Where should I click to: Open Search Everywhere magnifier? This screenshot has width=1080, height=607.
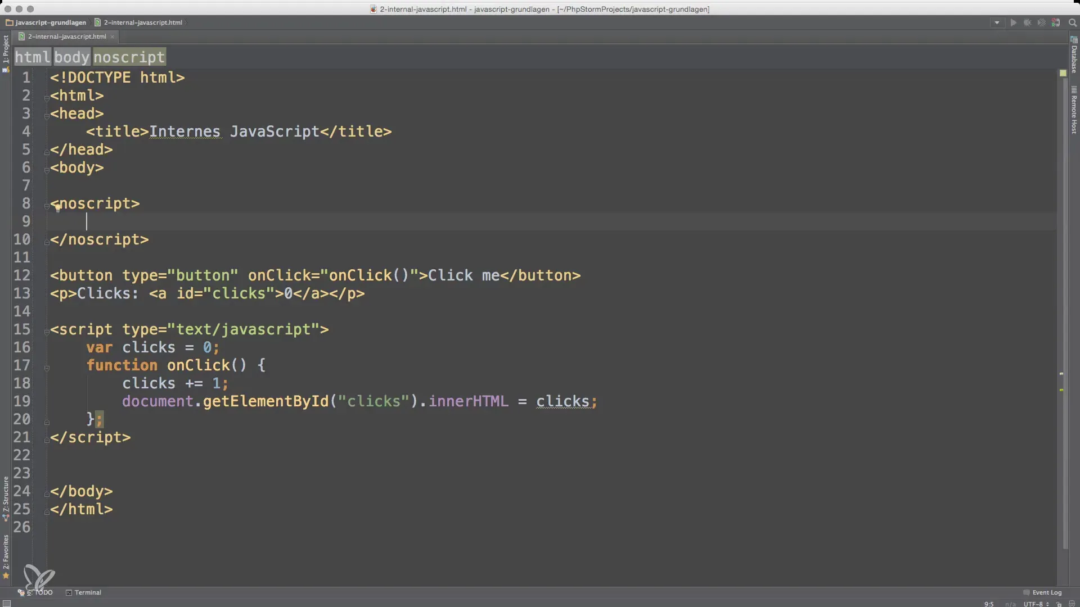1072,23
